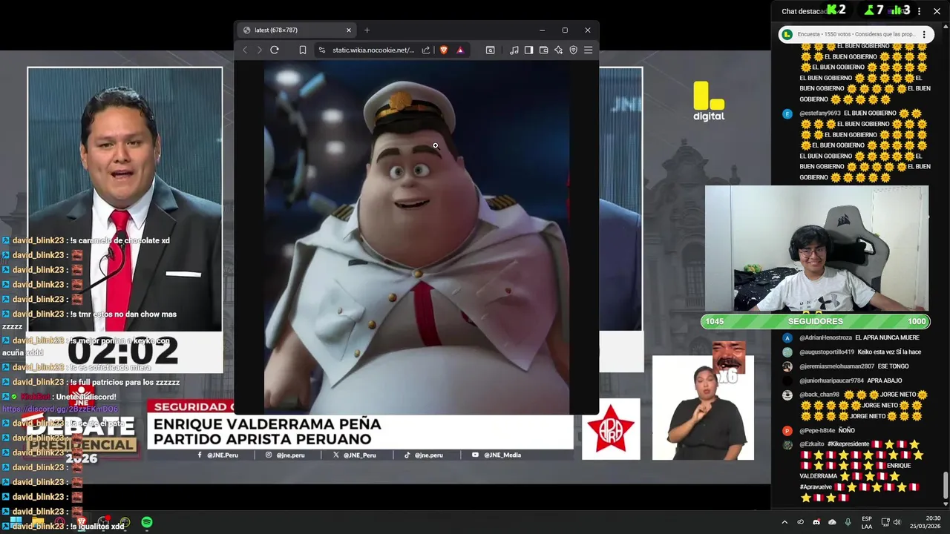Open site settings icon in address bar
This screenshot has width=950, height=534.
[x=321, y=50]
